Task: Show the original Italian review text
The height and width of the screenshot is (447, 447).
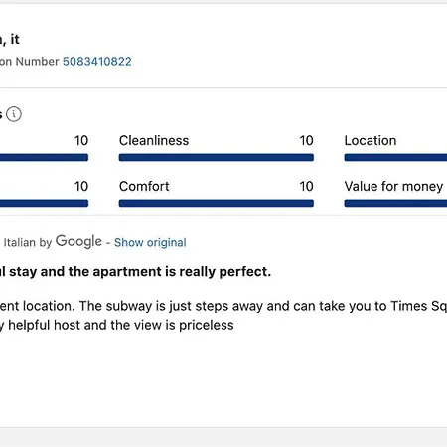Action: [x=150, y=242]
